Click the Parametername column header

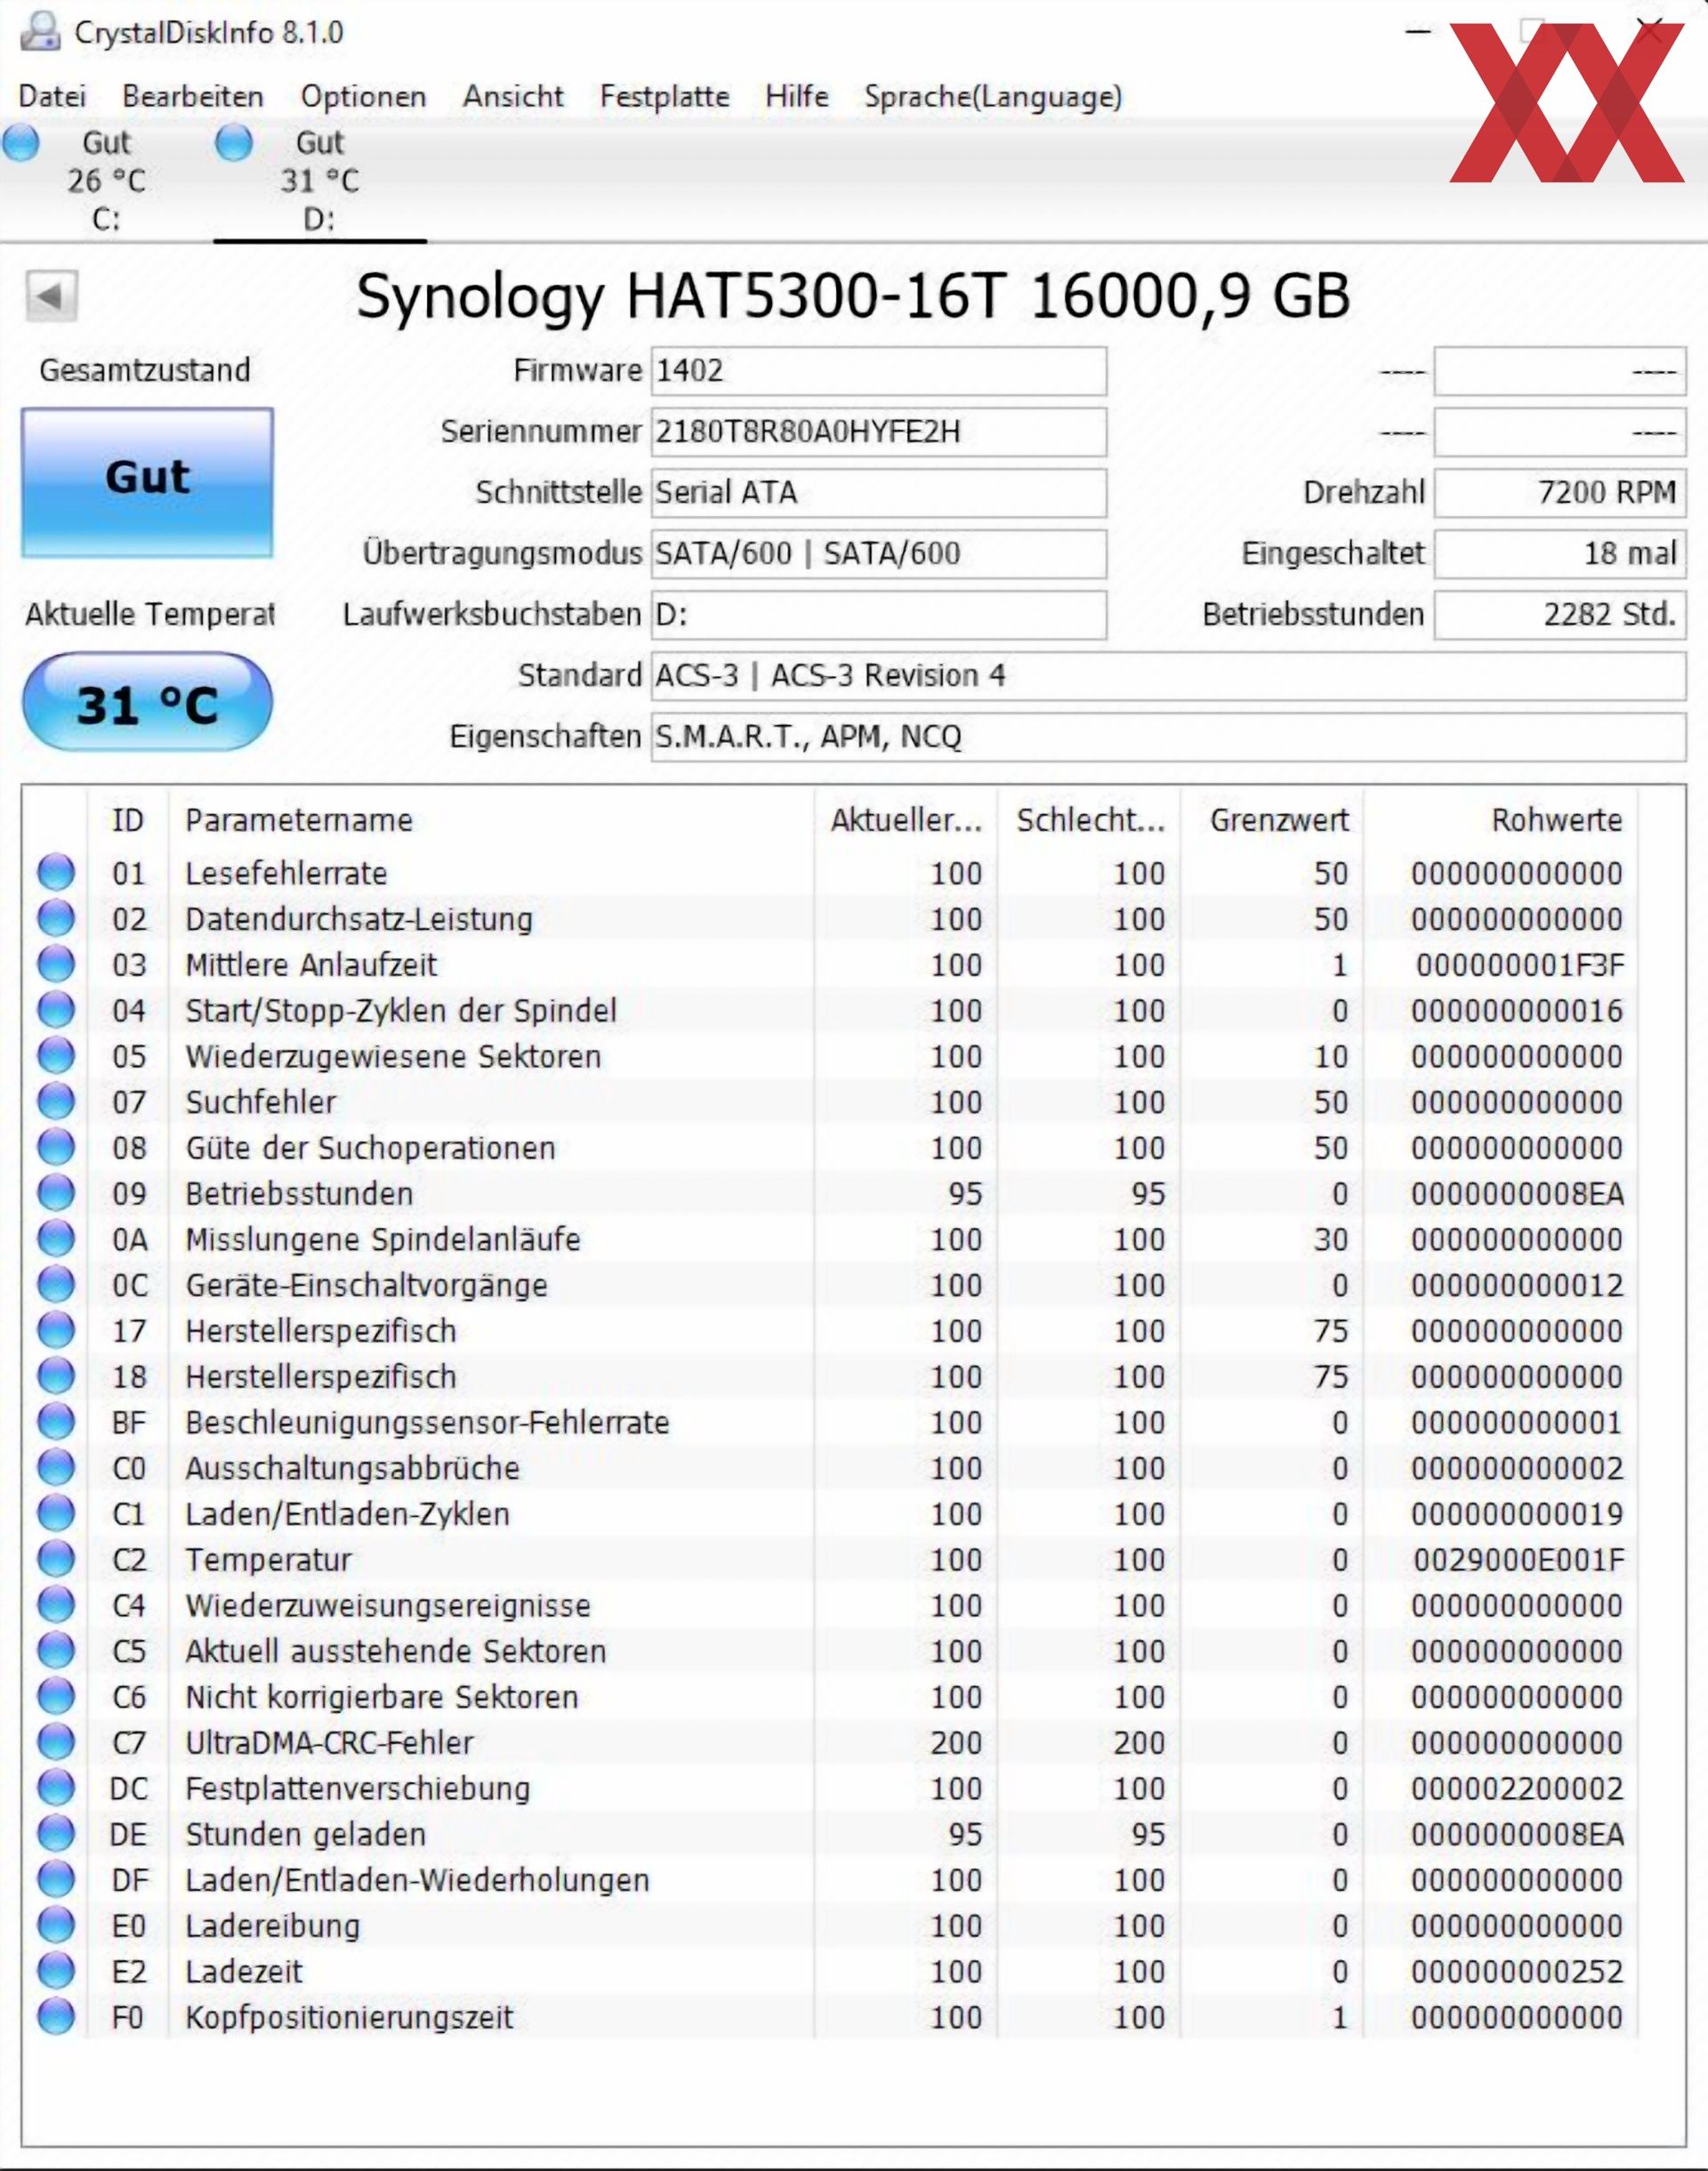tap(298, 820)
